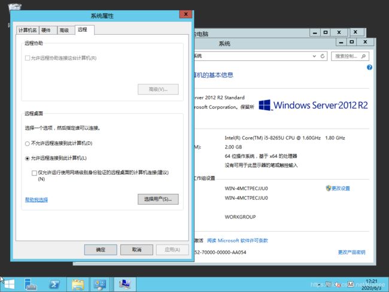Confirm with the 确定 button

[x=101, y=250]
